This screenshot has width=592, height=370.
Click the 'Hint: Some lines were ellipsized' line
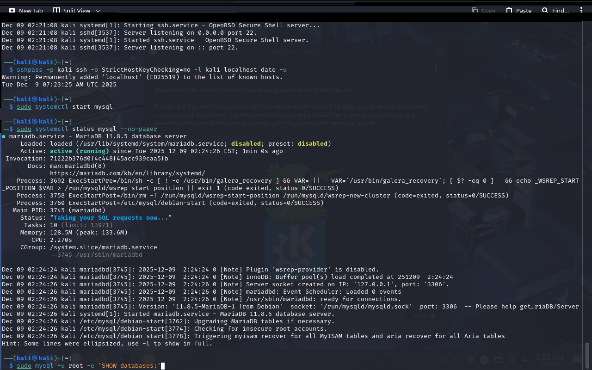107,344
